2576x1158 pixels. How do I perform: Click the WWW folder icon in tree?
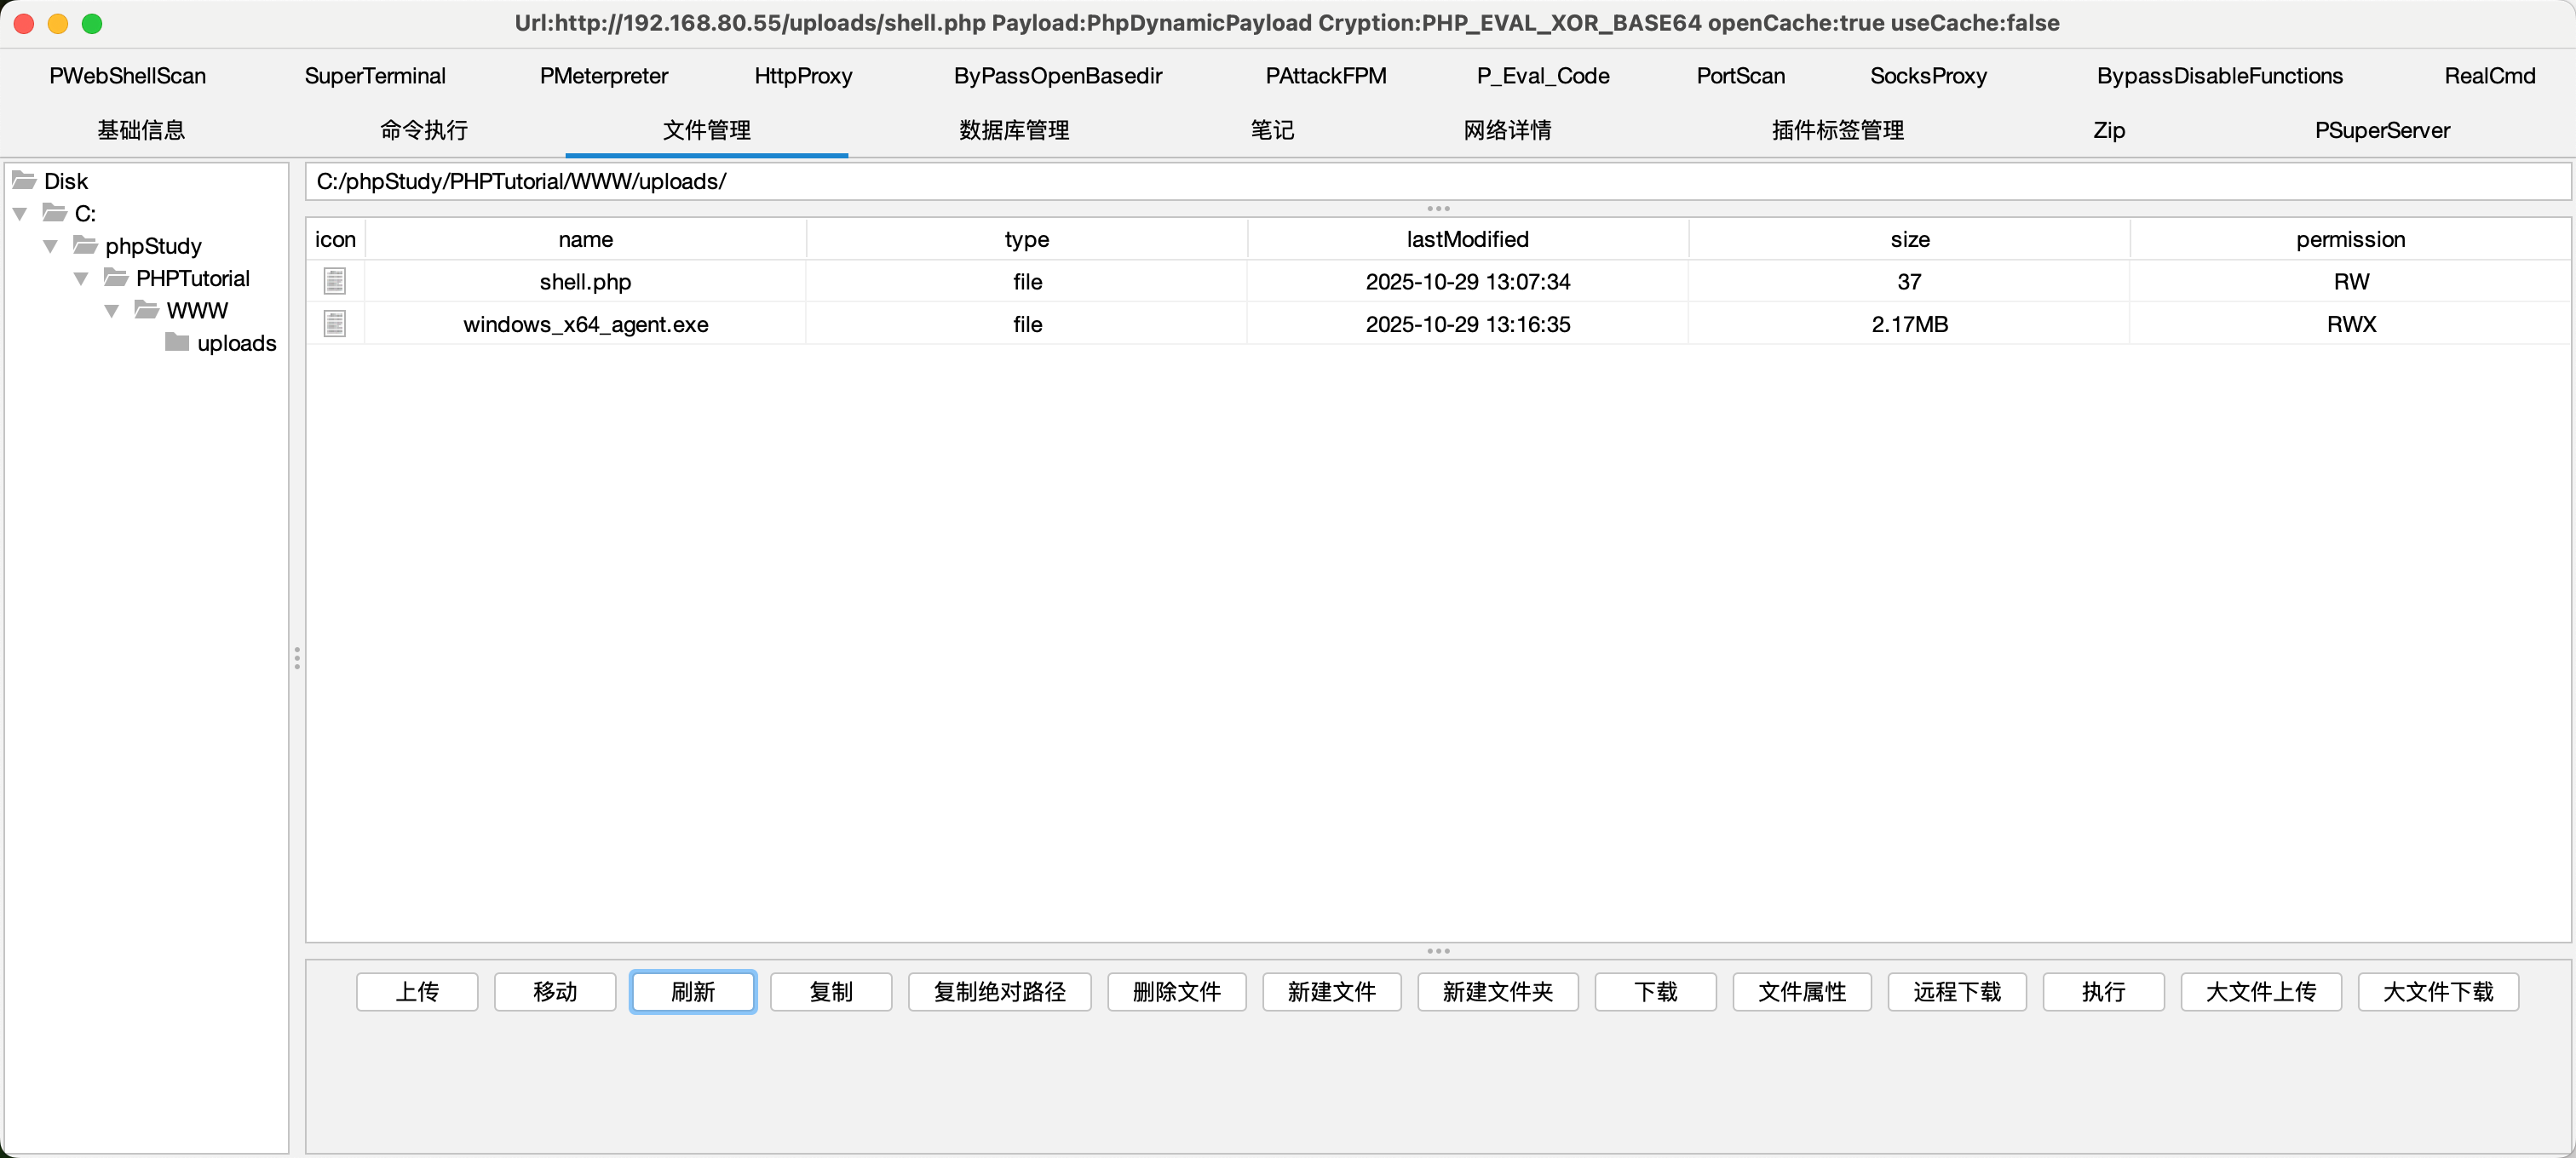pos(147,310)
